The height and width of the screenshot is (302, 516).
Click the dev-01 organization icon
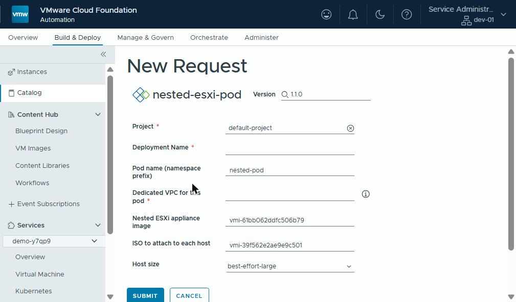[x=466, y=20]
